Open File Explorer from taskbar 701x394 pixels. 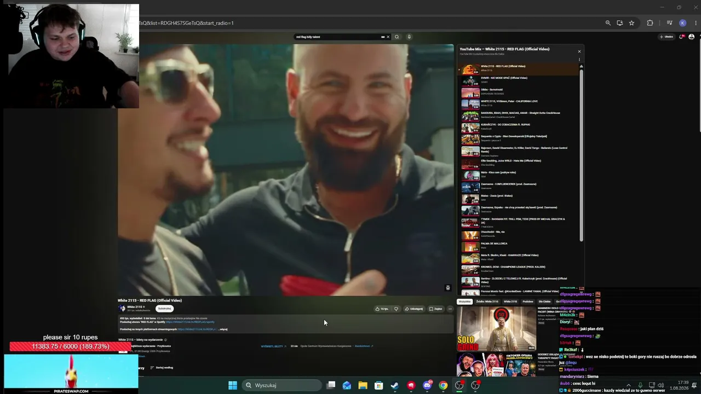coord(363,385)
